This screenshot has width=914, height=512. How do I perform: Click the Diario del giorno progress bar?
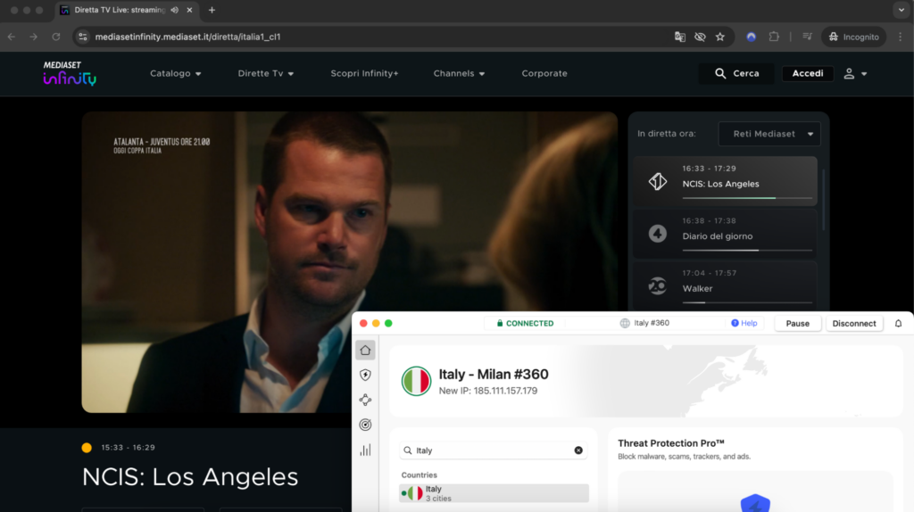click(747, 251)
